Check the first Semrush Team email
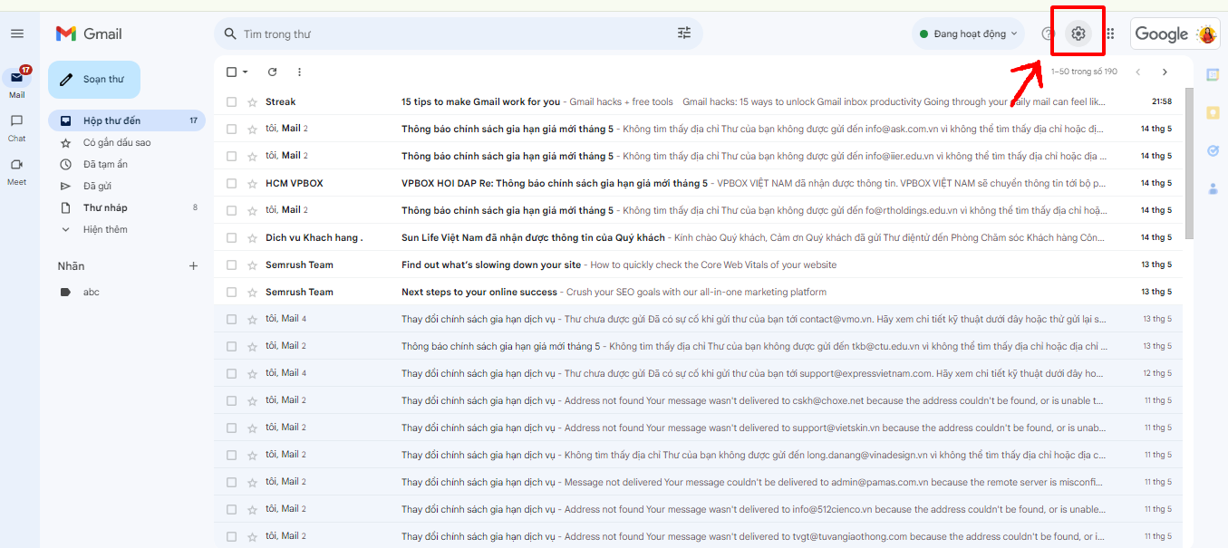The image size is (1228, 548). [x=231, y=265]
